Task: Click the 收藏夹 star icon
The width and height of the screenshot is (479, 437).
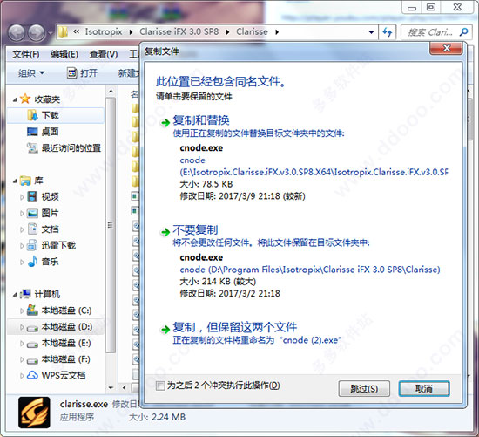Action: coord(25,99)
